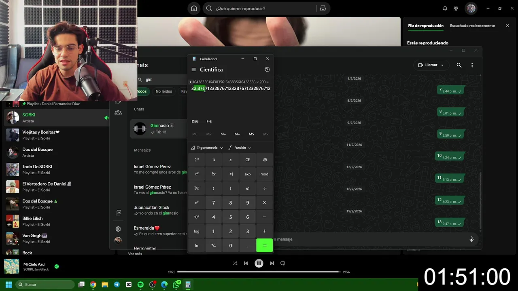Toggle saved checkmark for Mi Cielo Azul
The height and width of the screenshot is (291, 518).
57,266
